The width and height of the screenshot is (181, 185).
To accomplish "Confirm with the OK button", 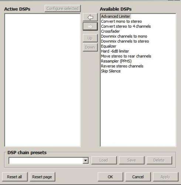I will pos(110,177).
